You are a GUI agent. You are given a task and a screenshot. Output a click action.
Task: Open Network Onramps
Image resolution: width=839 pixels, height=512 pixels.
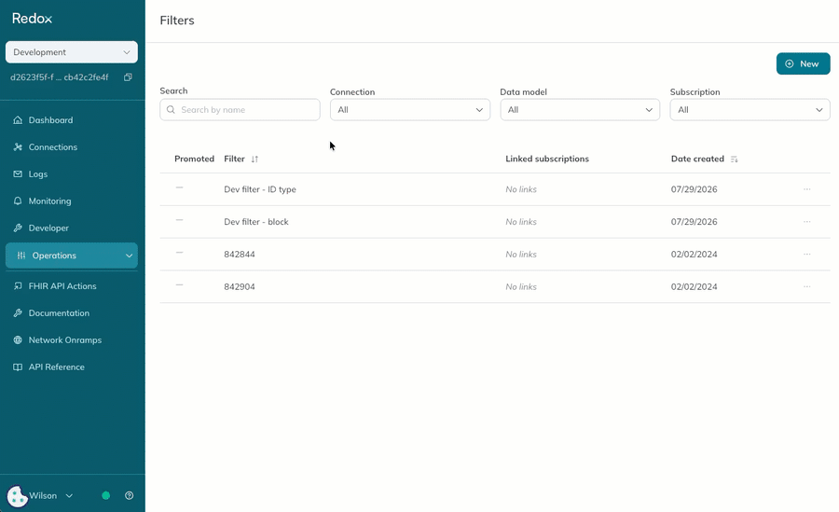pyautogui.click(x=65, y=340)
